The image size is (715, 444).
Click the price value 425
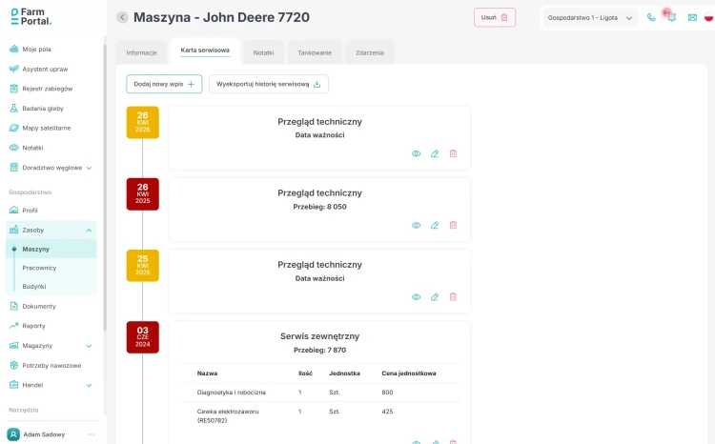pyautogui.click(x=387, y=412)
